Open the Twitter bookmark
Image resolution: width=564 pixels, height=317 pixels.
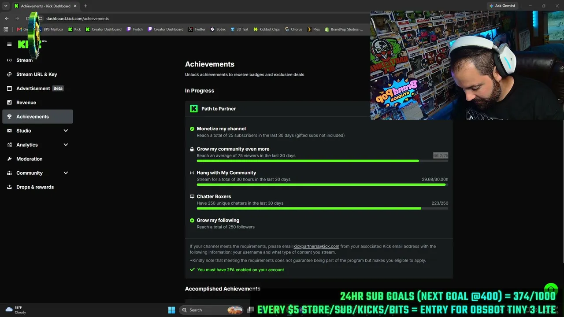pyautogui.click(x=197, y=29)
